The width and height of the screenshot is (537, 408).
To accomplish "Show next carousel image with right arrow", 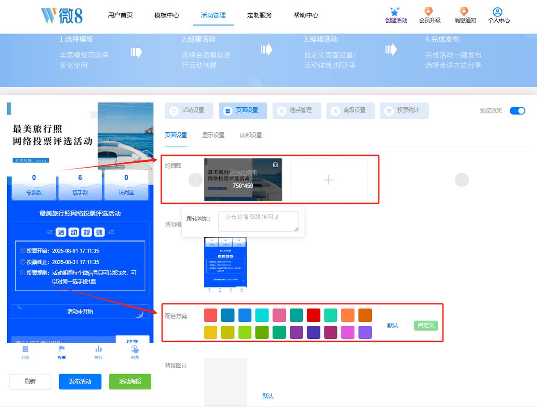I will pos(462,180).
